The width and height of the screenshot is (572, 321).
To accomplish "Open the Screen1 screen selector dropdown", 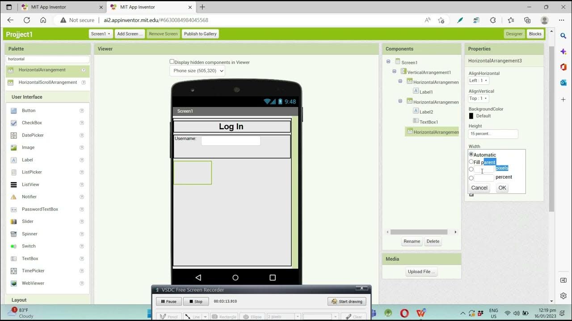I will (101, 34).
